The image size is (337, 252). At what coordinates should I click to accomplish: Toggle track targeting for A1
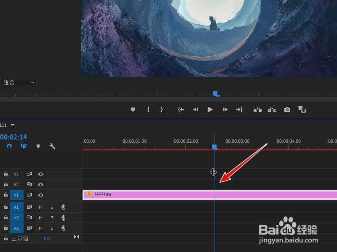tap(16, 207)
